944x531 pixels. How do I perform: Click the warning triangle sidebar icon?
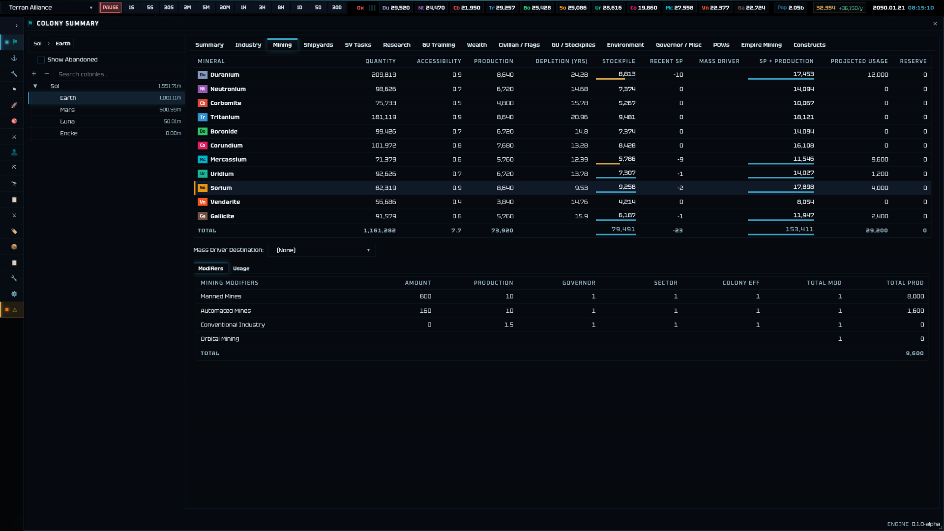[x=15, y=310]
